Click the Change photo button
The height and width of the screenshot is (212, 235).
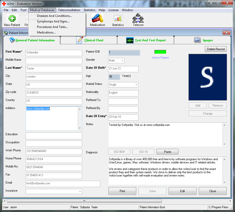pos(208,114)
